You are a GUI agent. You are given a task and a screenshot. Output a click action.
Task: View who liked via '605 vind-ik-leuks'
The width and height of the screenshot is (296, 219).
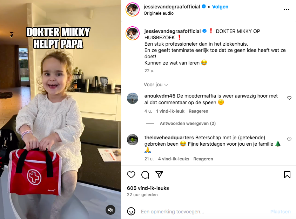tap(148, 188)
